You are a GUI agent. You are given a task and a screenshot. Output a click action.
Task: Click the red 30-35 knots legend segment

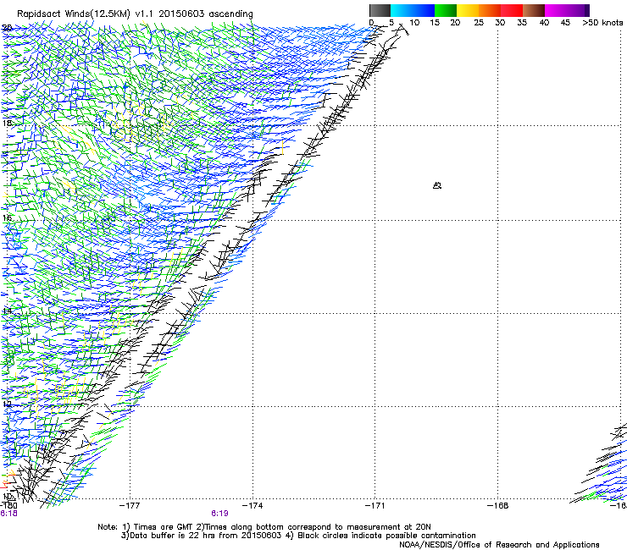tap(512, 10)
